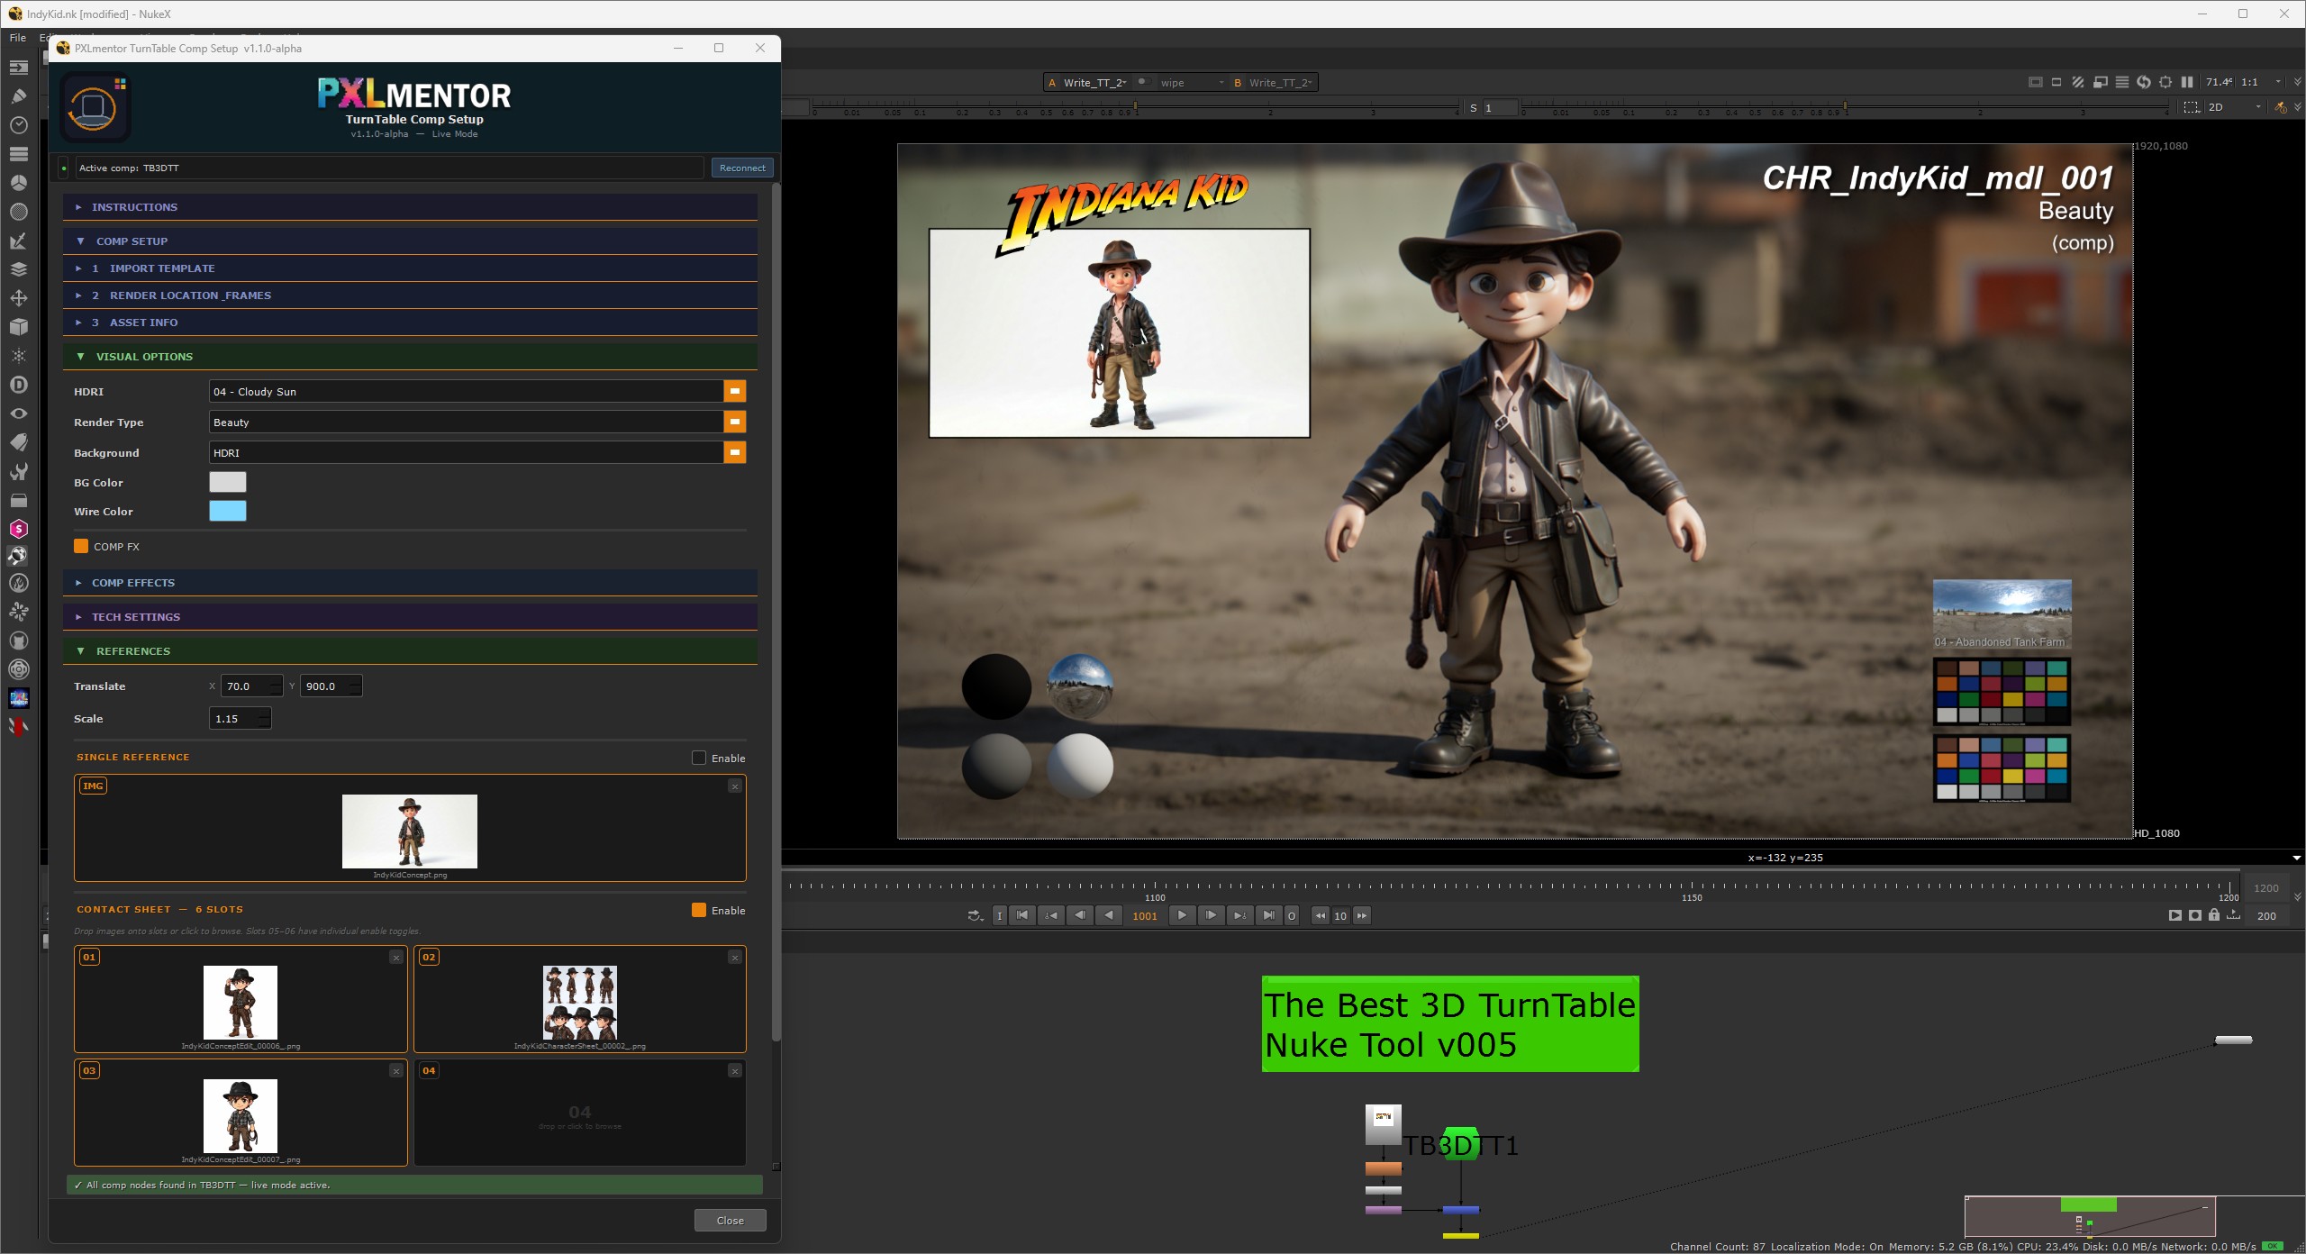Toggle the COMP FX checkbox
This screenshot has width=2306, height=1254.
coord(81,546)
